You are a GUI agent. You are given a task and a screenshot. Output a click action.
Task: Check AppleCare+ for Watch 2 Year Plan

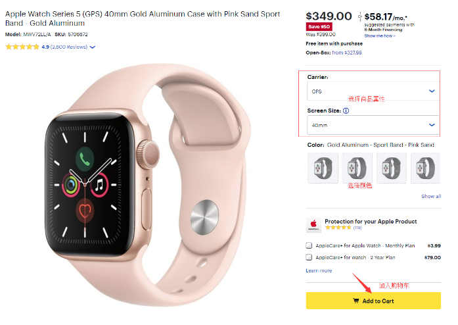309,257
